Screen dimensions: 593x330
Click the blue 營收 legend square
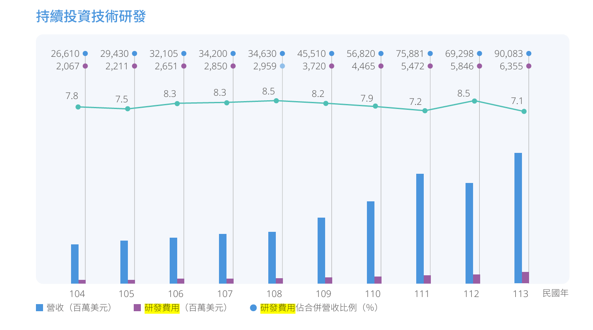pos(40,308)
